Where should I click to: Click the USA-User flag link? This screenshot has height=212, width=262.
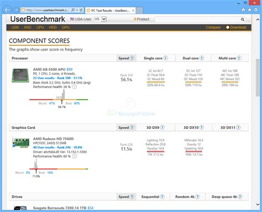point(81,19)
